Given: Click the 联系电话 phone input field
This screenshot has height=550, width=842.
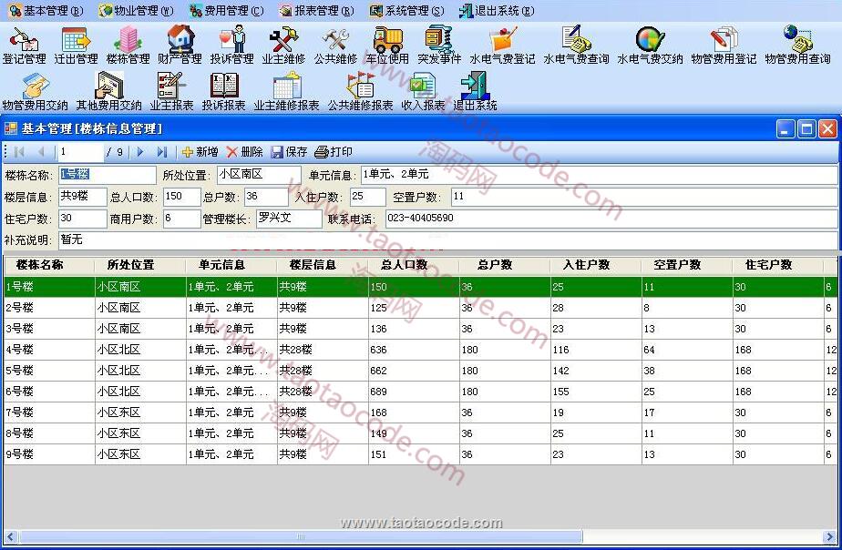Looking at the screenshot, I should [609, 219].
